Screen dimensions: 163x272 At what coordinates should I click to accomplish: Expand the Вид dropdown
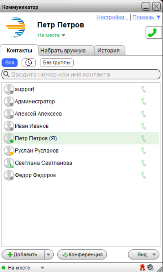144,255
